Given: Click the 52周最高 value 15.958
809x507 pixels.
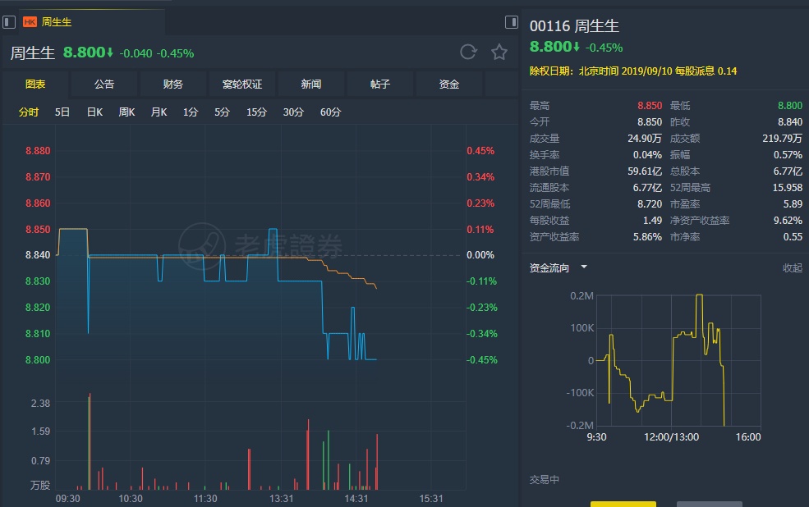Looking at the screenshot, I should 788,188.
